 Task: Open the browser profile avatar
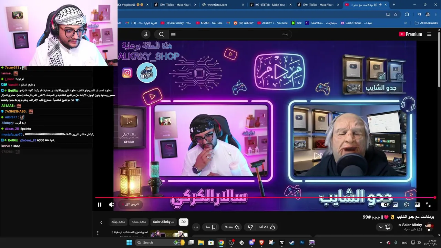[428, 14]
